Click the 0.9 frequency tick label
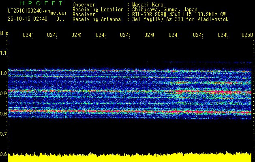Image resolution: width=255 pixels, height=162 pixels. coord(4,94)
